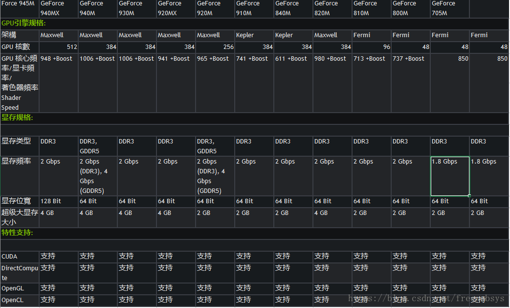
Task: Click the 'GeForce 940MX' column header cell
Action: point(59,8)
